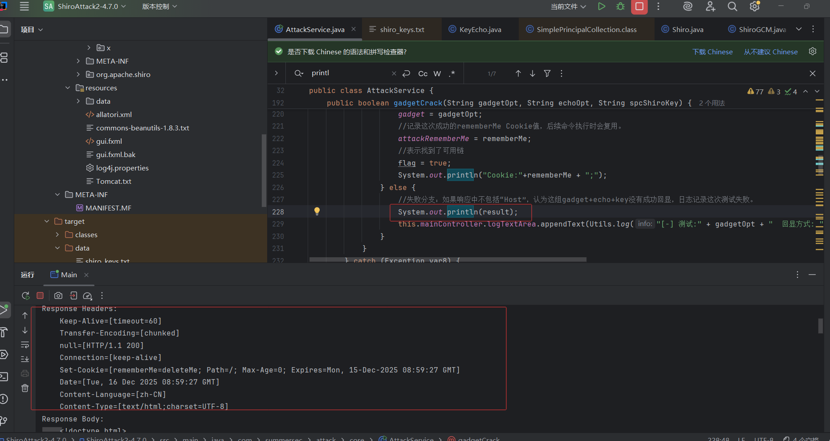Clear console output with trash icon

coord(25,388)
